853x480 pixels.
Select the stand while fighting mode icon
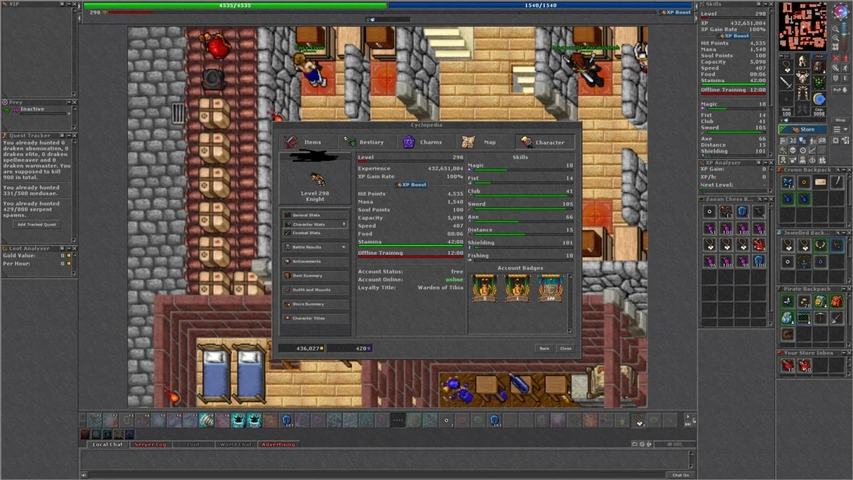[846, 58]
